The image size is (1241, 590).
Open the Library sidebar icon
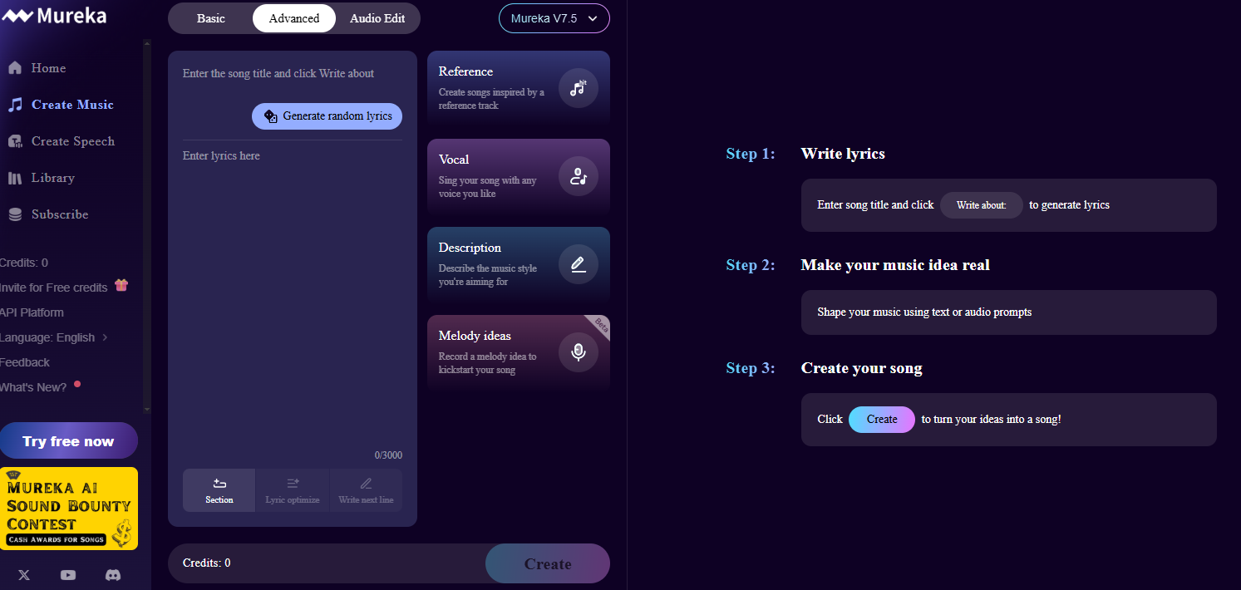[14, 177]
